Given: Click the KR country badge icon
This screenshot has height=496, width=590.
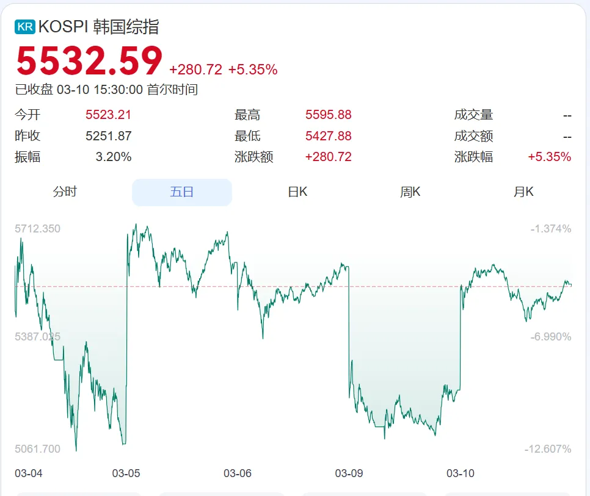Looking at the screenshot, I should 25,27.
